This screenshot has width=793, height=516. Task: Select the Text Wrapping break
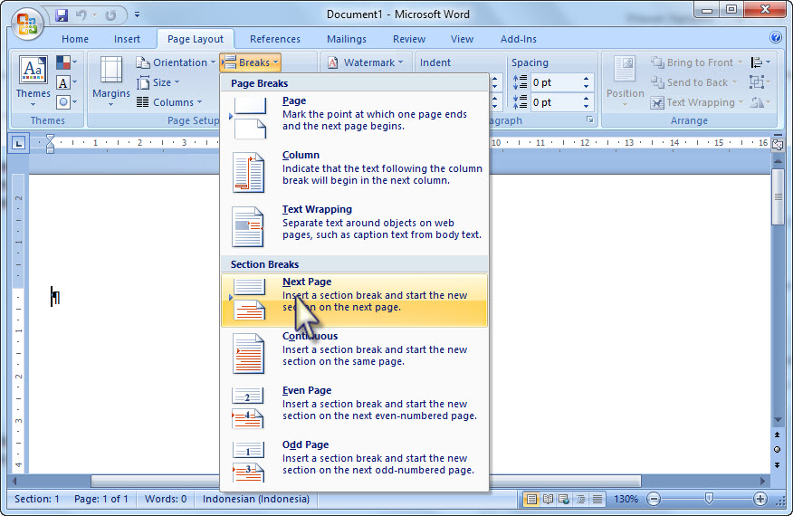[x=355, y=226]
